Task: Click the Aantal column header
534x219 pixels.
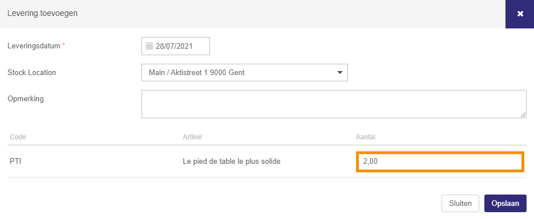Action: 366,137
